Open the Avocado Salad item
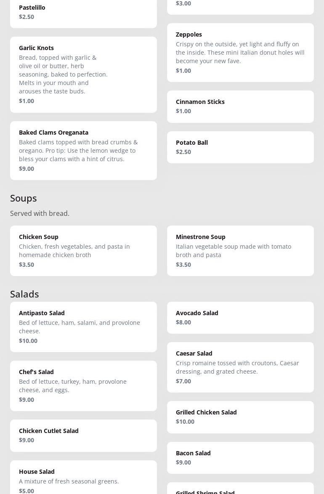 point(240,318)
